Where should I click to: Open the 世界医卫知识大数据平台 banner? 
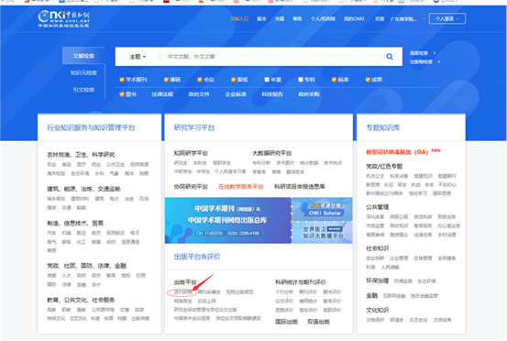pyautogui.click(x=323, y=233)
